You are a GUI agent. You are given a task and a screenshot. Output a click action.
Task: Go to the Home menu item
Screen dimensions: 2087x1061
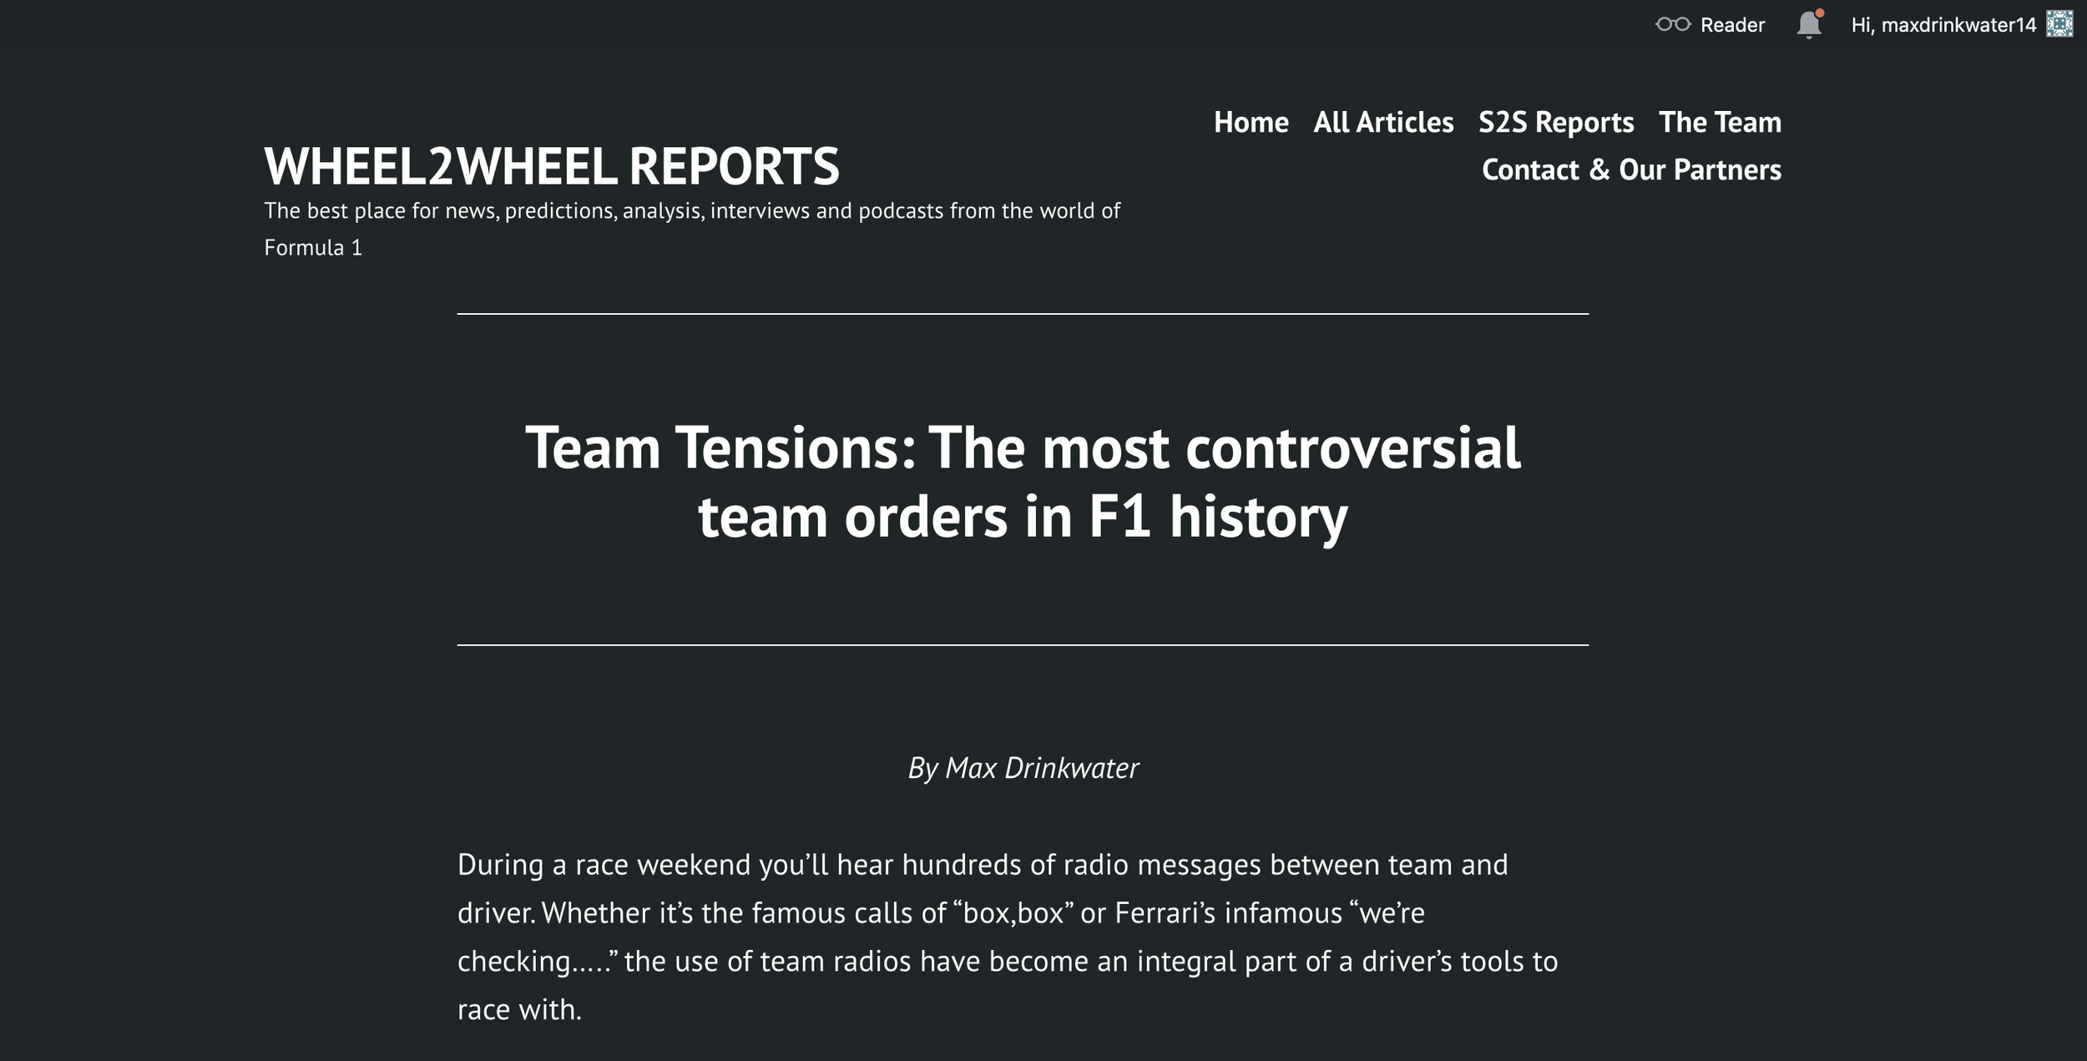point(1251,122)
